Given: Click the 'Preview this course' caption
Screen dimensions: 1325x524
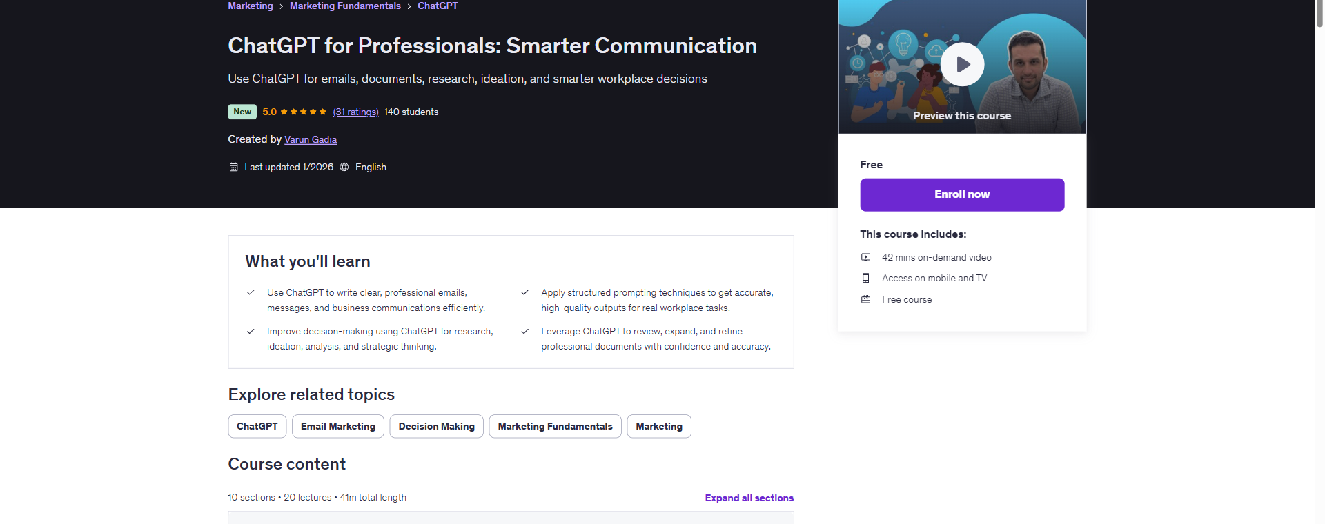Looking at the screenshot, I should tap(962, 116).
